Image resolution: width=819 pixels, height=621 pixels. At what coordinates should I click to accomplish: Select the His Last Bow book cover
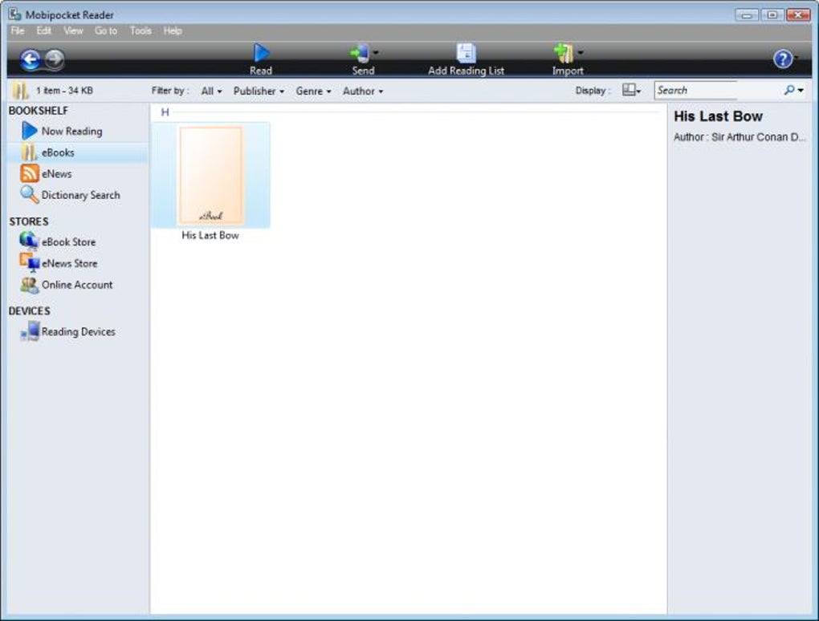(x=211, y=176)
